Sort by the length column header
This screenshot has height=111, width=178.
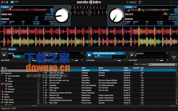[126, 68]
